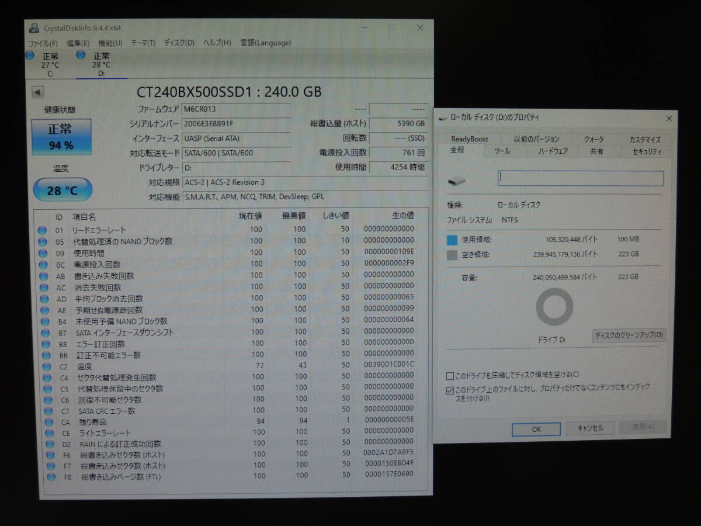Screen dimensions: 701x526
Task: Click status orb for row AD 平均ブロック消去回数
Action: [43, 298]
